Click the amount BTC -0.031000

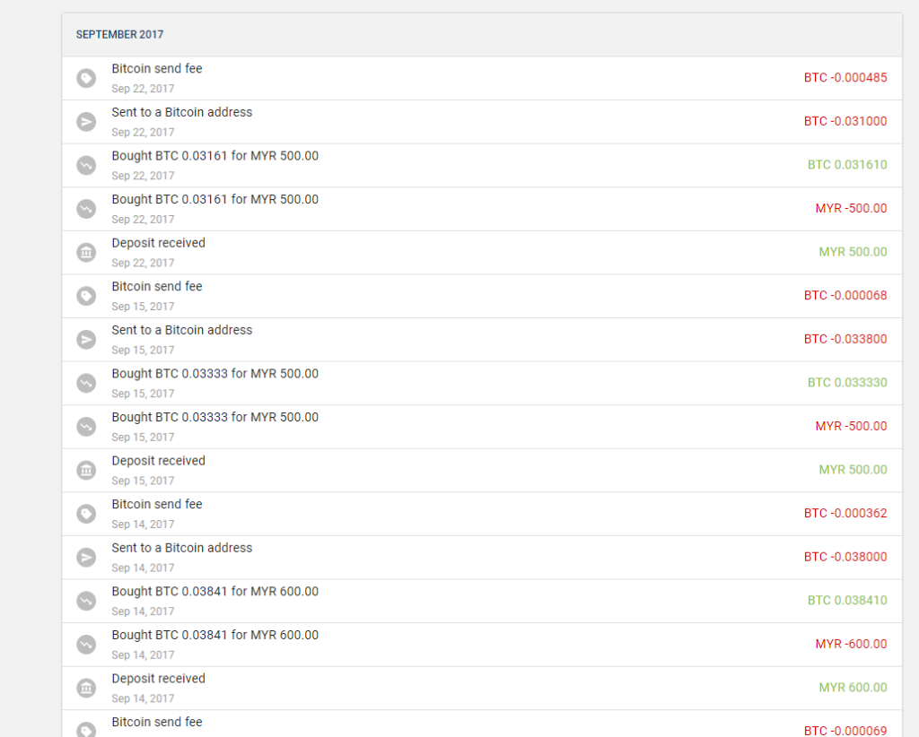point(845,121)
